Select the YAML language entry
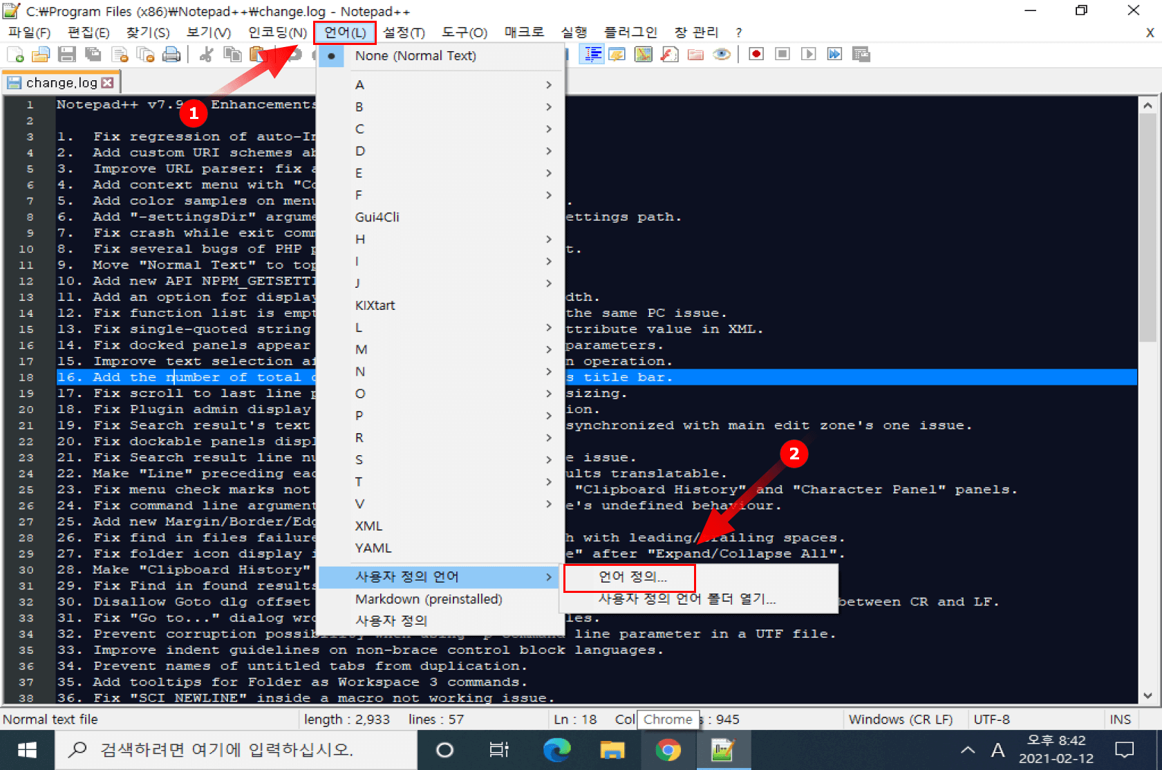The width and height of the screenshot is (1162, 770). click(440, 549)
